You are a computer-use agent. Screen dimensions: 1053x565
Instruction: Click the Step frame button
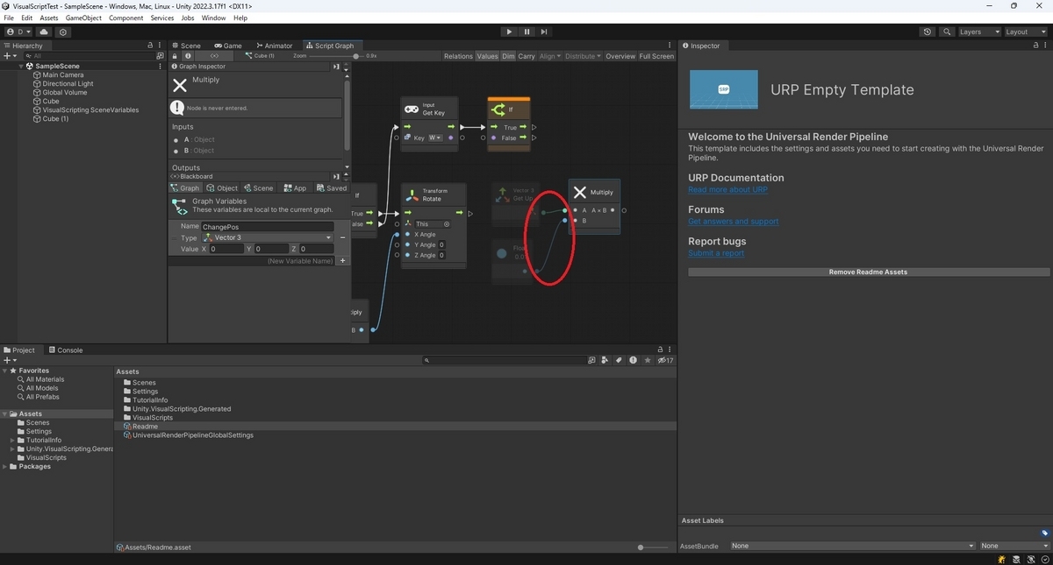coord(544,32)
